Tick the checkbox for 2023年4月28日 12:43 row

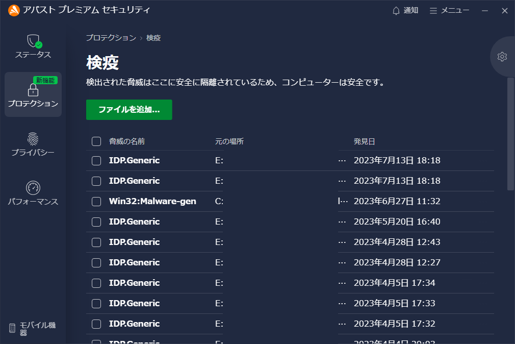[96, 242]
